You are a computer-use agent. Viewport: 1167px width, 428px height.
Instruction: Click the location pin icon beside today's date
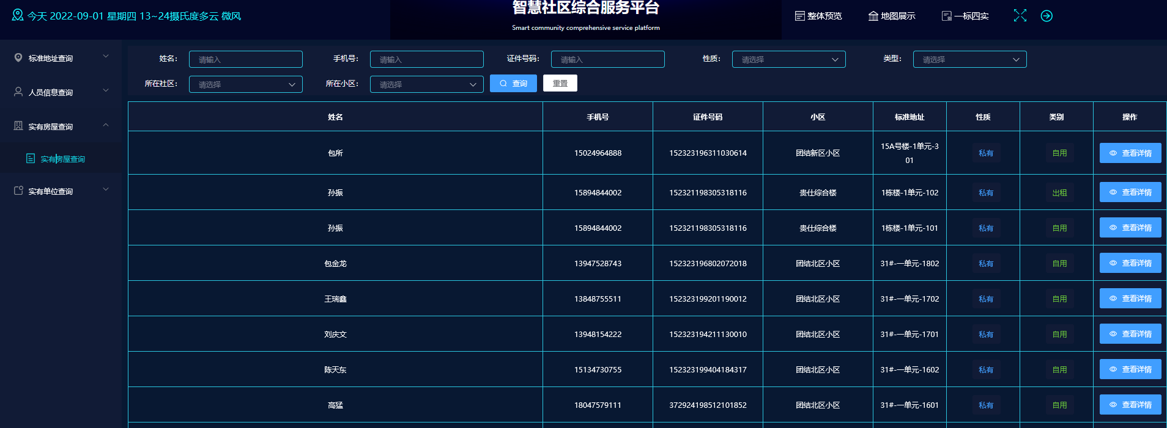[17, 15]
